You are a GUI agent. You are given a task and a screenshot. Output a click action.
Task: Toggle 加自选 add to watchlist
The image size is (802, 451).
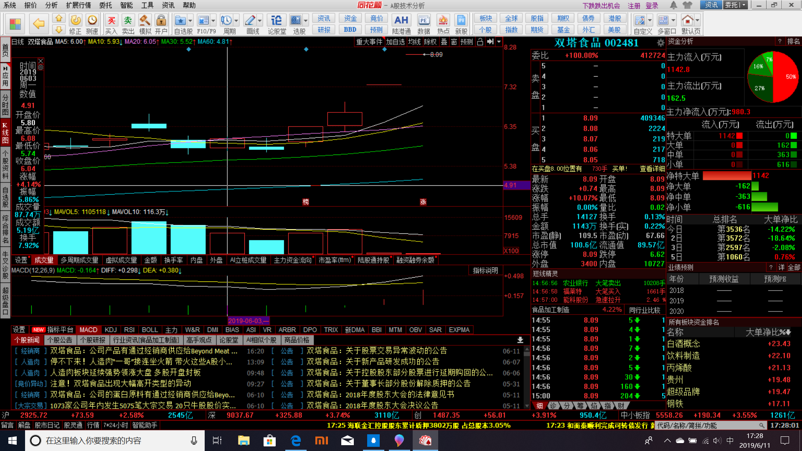click(395, 42)
